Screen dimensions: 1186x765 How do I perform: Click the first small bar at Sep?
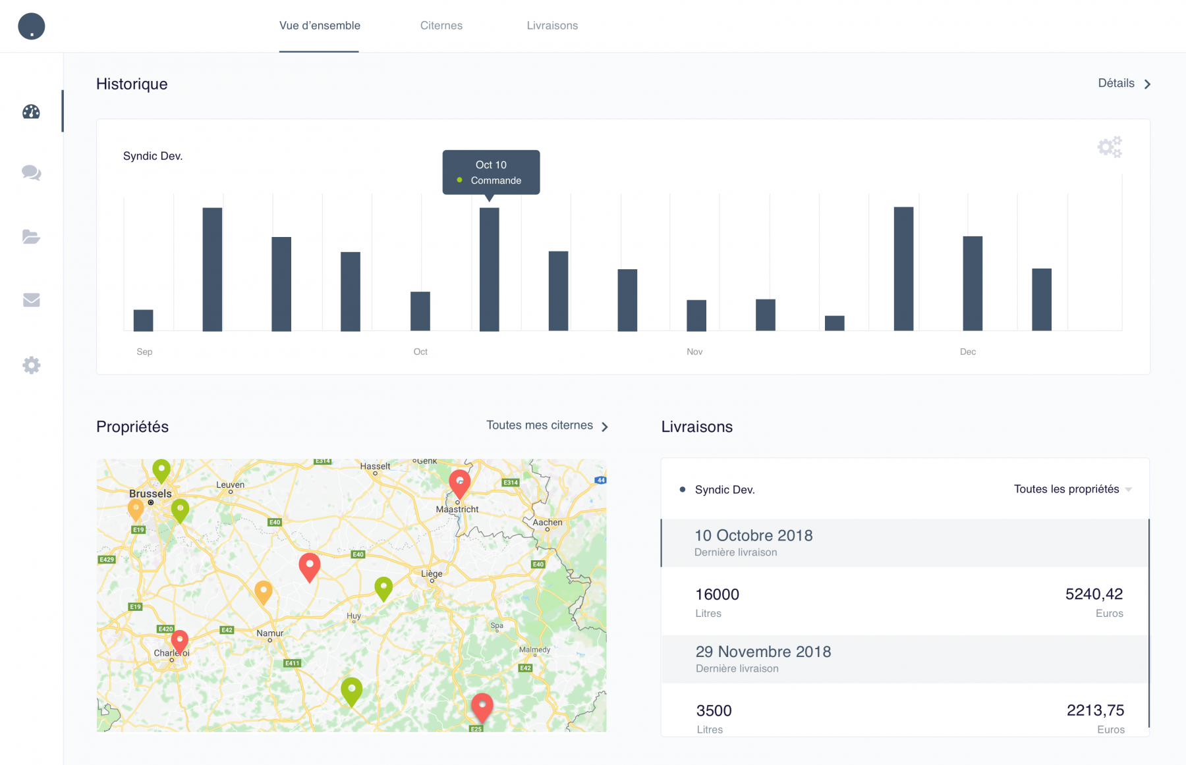[143, 320]
